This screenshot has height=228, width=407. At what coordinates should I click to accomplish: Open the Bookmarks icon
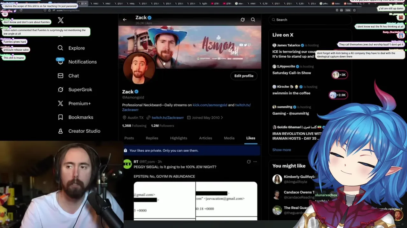coord(60,117)
